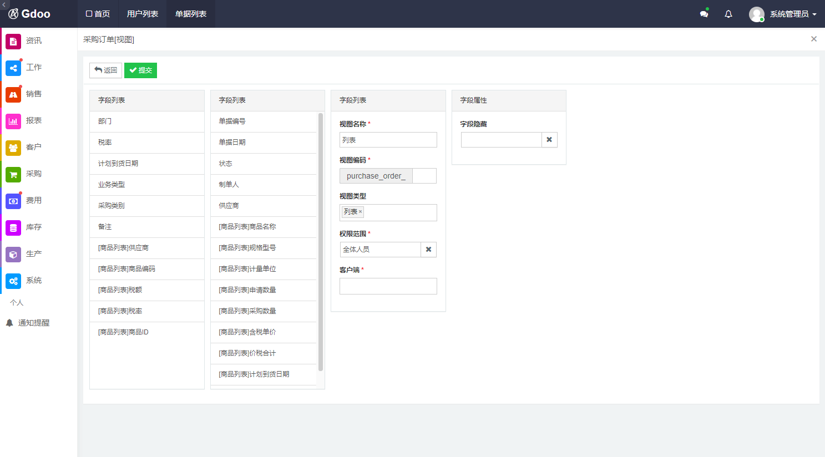Image resolution: width=825 pixels, height=457 pixels.
Task: Click the 工作 share icon in sidebar
Action: click(x=13, y=68)
